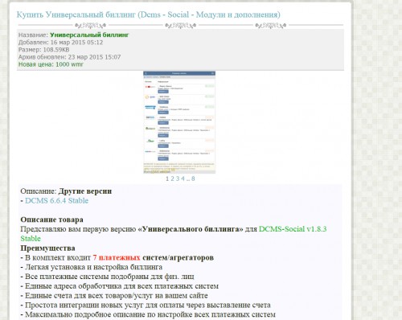Click the QIWI logo in preview screenshot
The image size is (402, 320).
tap(150, 97)
